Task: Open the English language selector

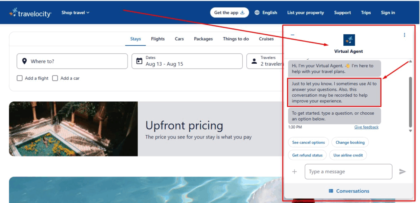Action: 266,13
